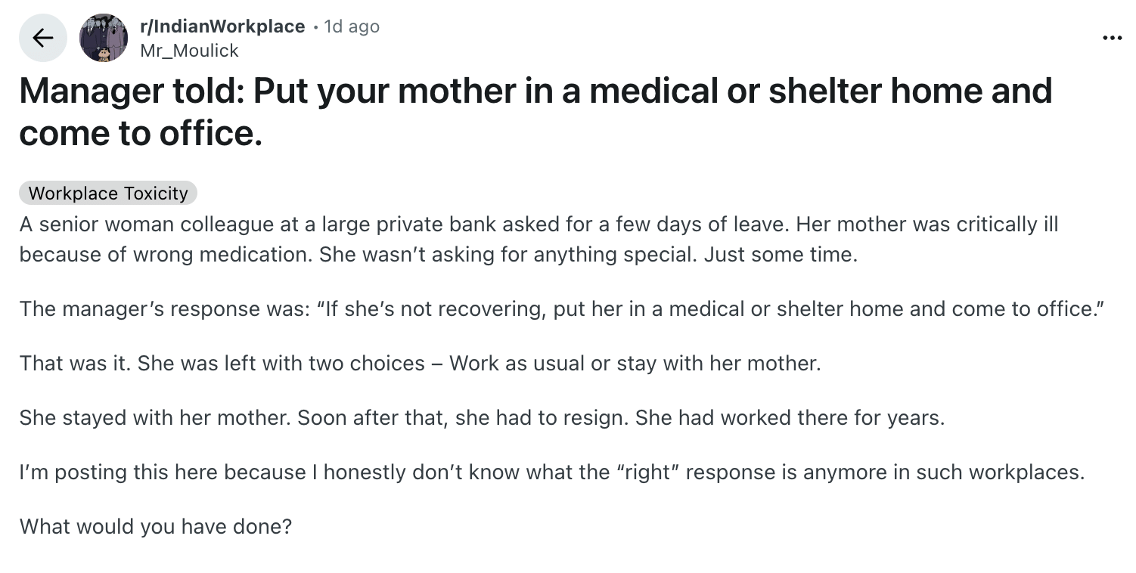Open Mr_Moulick's user profile
The width and height of the screenshot is (1136, 573).
click(189, 51)
